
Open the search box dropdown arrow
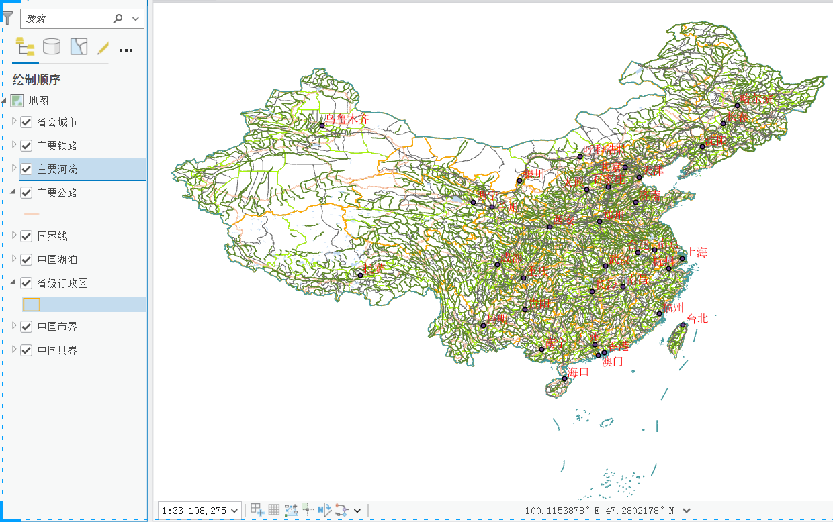pyautogui.click(x=136, y=19)
